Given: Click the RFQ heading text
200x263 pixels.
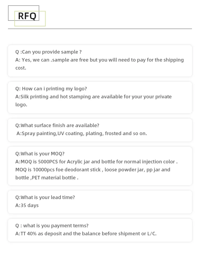Looking at the screenshot, I should click(x=27, y=16).
